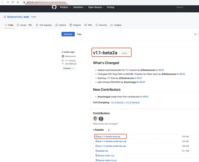Screen dimensions: 199x162
Task: Open pull request #631 link
Action: 140,78
